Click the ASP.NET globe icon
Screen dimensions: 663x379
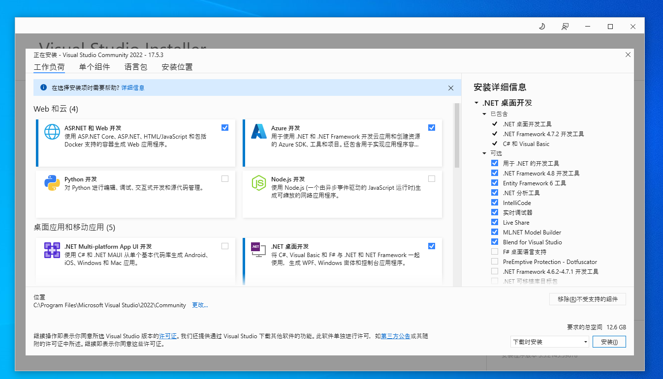[52, 132]
